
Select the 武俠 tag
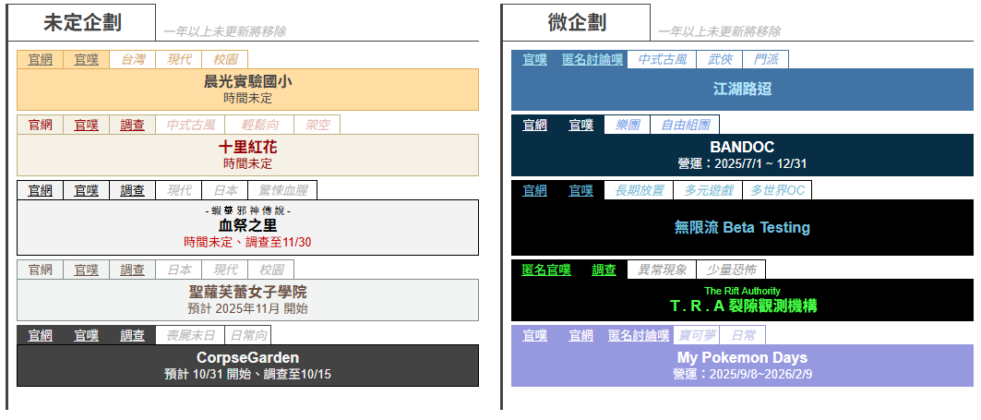[x=719, y=59]
